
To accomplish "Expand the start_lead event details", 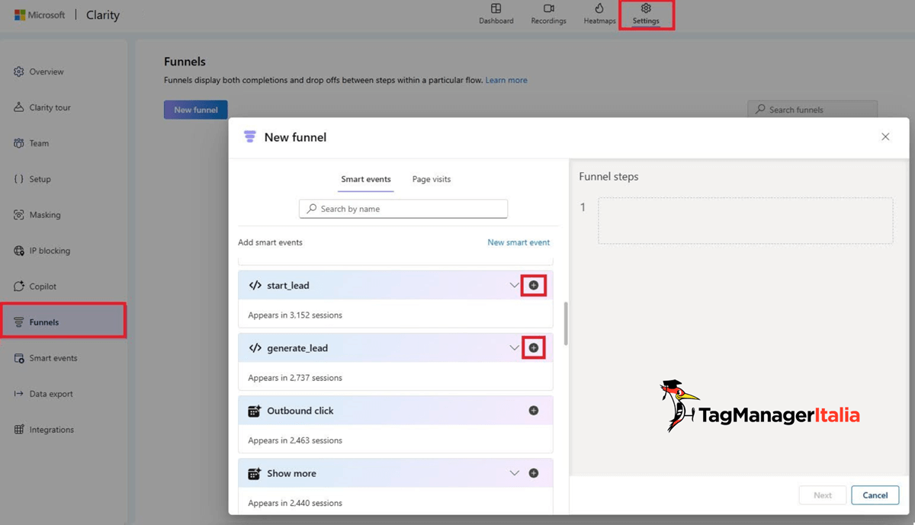I will point(514,285).
